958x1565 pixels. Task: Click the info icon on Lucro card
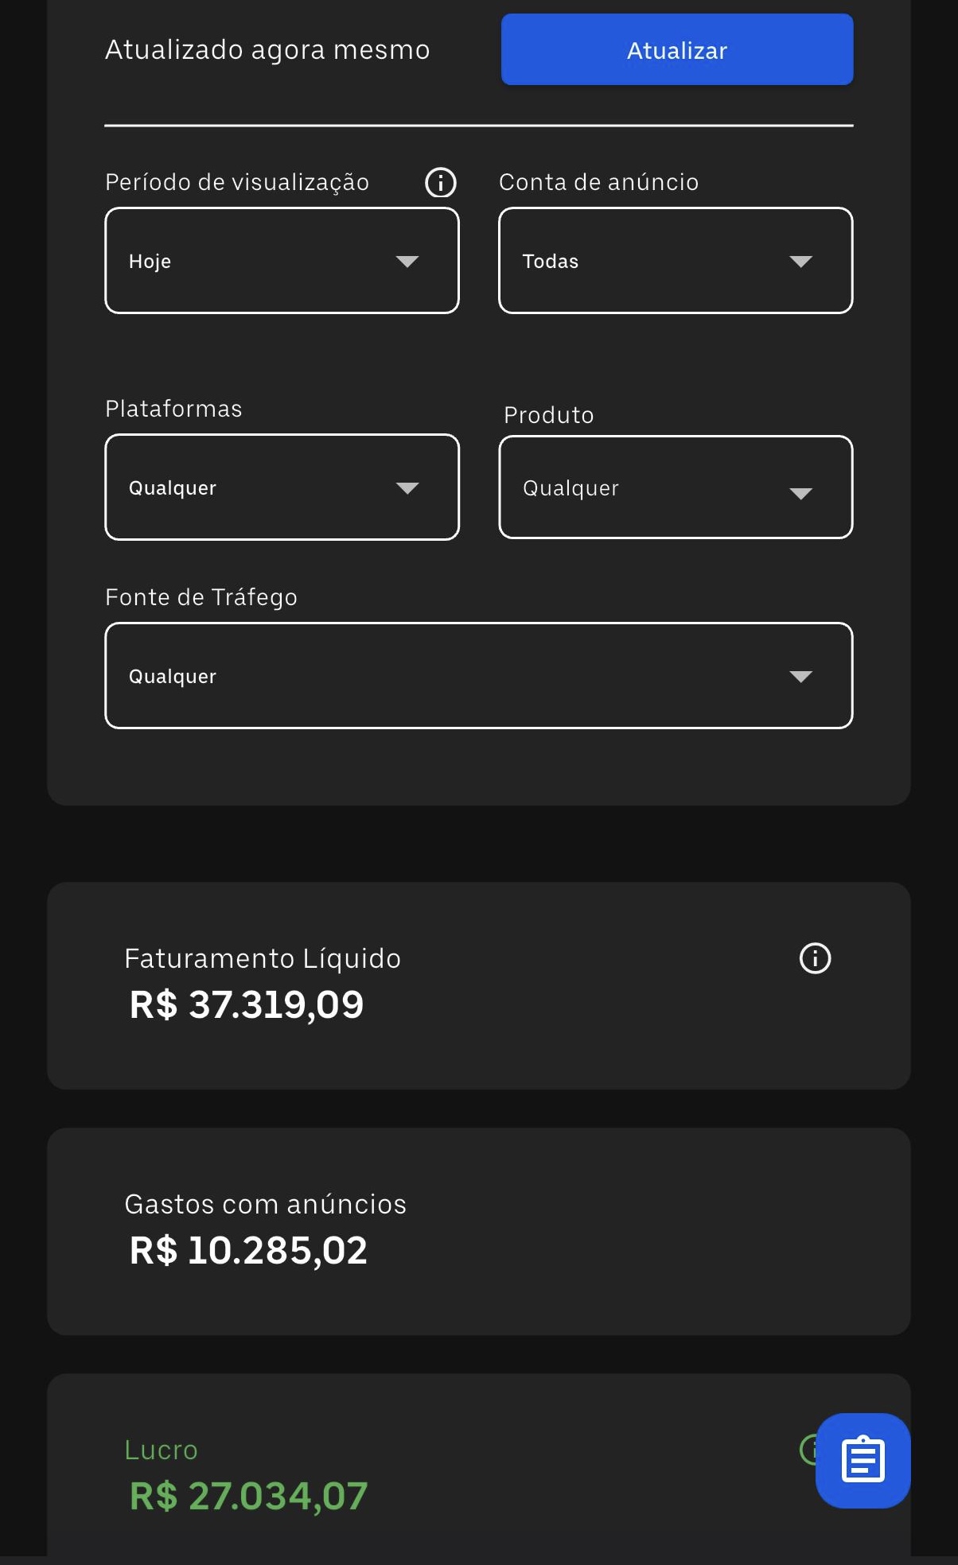806,1449
